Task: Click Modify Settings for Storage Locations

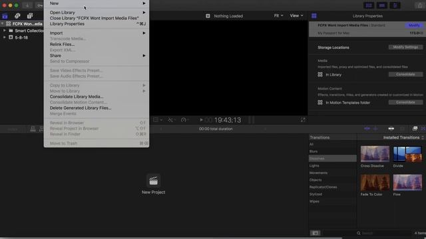Action: [405, 47]
